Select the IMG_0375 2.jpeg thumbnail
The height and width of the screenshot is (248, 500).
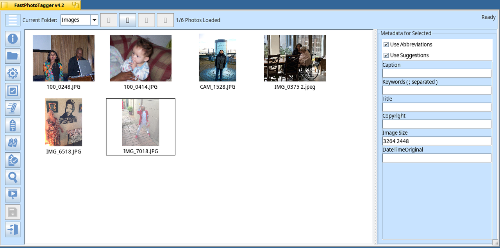pyautogui.click(x=295, y=58)
